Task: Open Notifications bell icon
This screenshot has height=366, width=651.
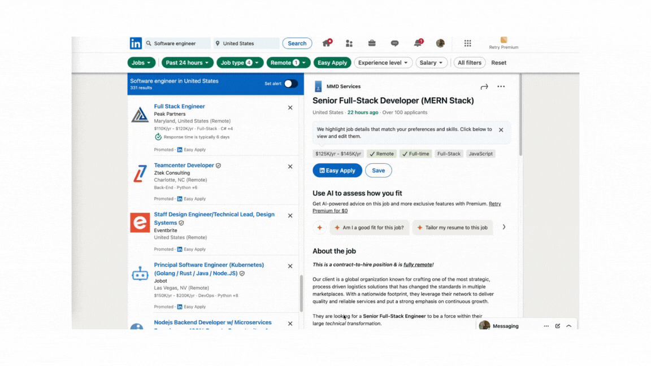Action: coord(418,43)
